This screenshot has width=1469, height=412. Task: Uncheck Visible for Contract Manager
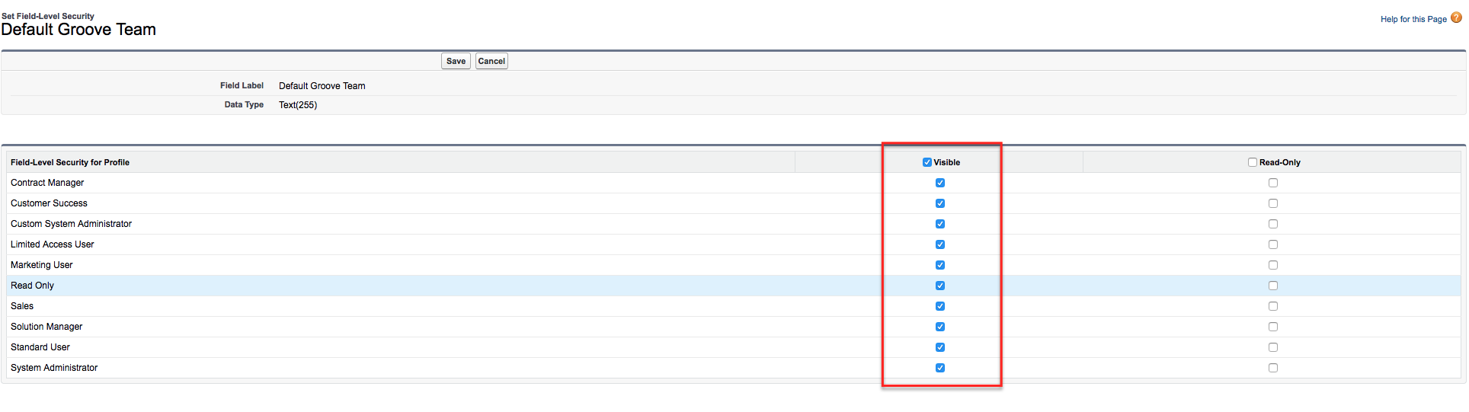(940, 183)
